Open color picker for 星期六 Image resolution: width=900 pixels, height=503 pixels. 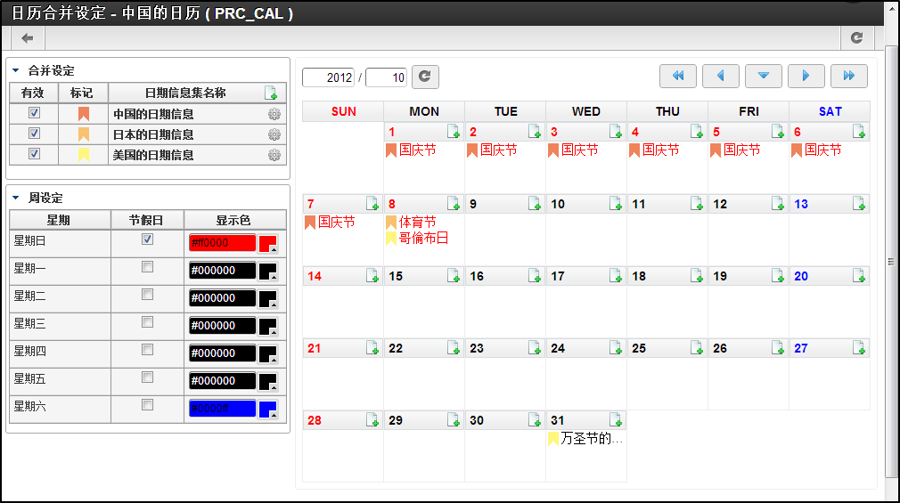(268, 409)
